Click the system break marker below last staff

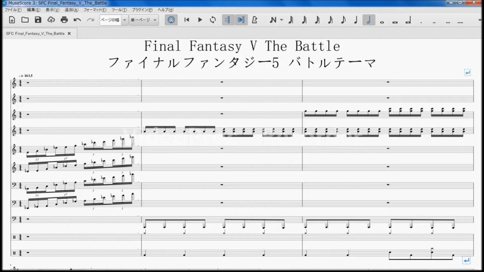[x=466, y=260]
